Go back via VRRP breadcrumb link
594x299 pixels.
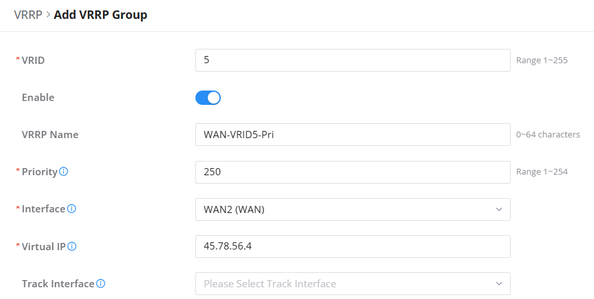(28, 15)
